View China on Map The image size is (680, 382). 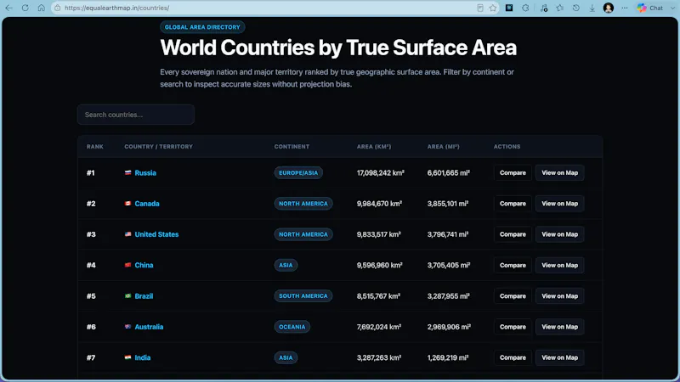tap(559, 265)
